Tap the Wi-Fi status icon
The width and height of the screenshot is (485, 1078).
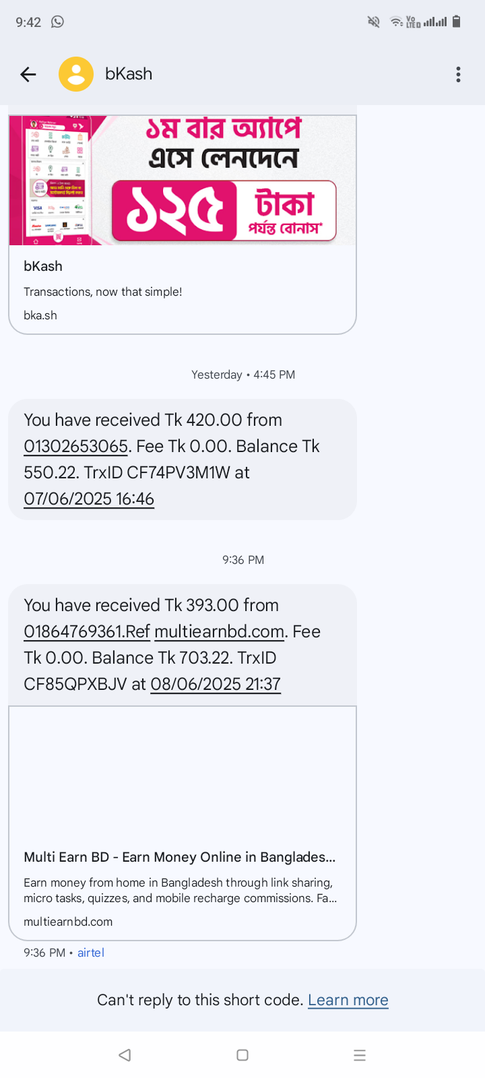tap(396, 22)
